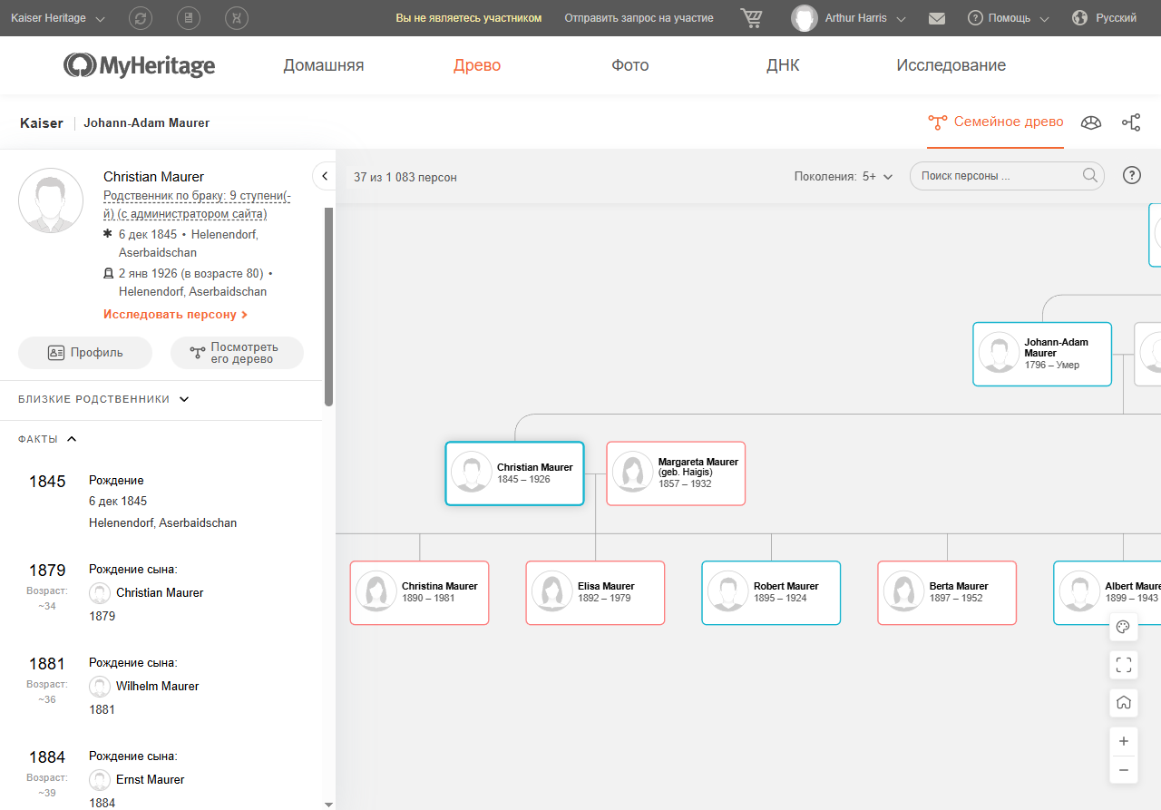Click son Wilhelm Maurer name link
Screen dimensions: 1161x810
[x=157, y=686]
